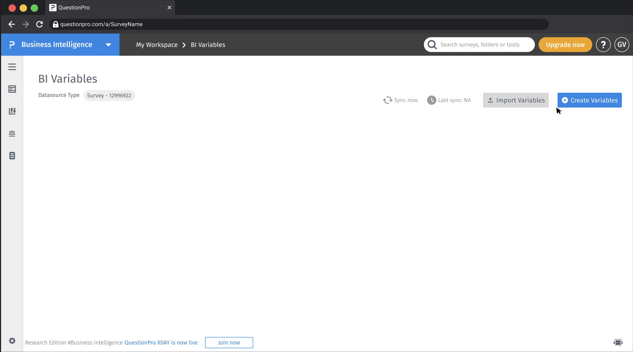
Task: Click the Last sync clock icon
Action: pyautogui.click(x=432, y=100)
